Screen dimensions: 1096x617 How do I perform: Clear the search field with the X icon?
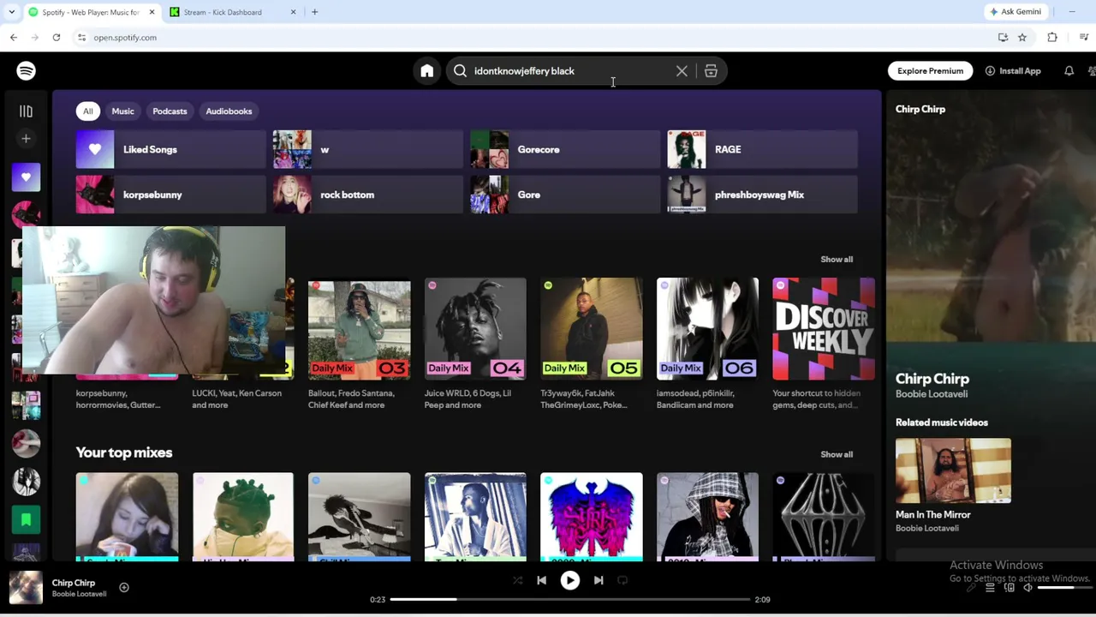coord(682,71)
